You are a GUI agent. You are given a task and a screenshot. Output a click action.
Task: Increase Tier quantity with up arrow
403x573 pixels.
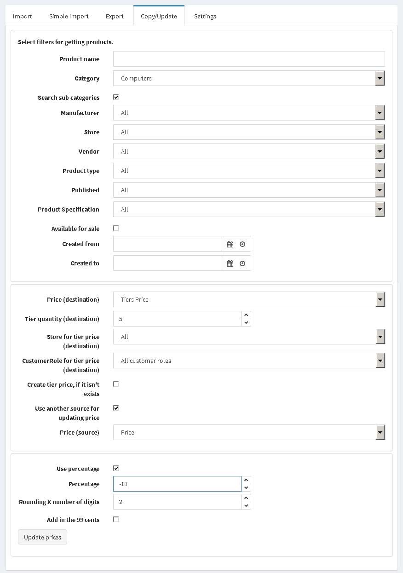246,315
